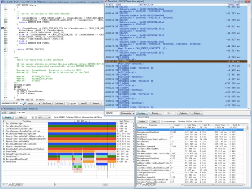Open the address dropdown in Code window
This screenshot has width=252, height=189.
coord(21,103)
